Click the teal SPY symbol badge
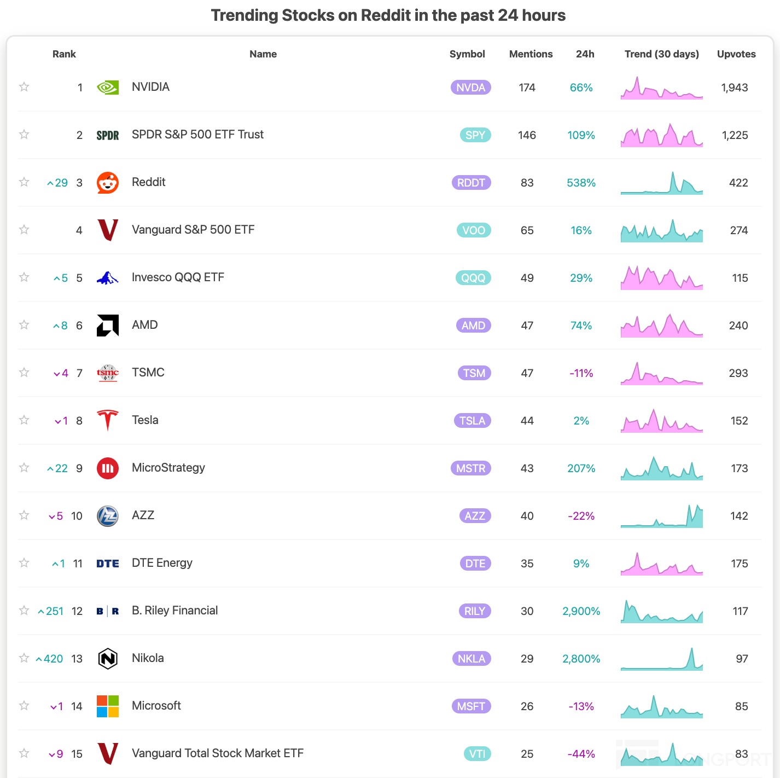780x778 pixels. (475, 135)
